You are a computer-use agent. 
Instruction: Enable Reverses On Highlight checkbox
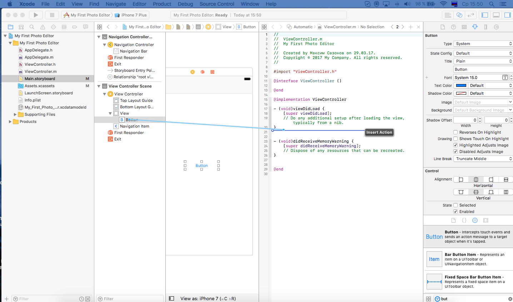tap(455, 132)
